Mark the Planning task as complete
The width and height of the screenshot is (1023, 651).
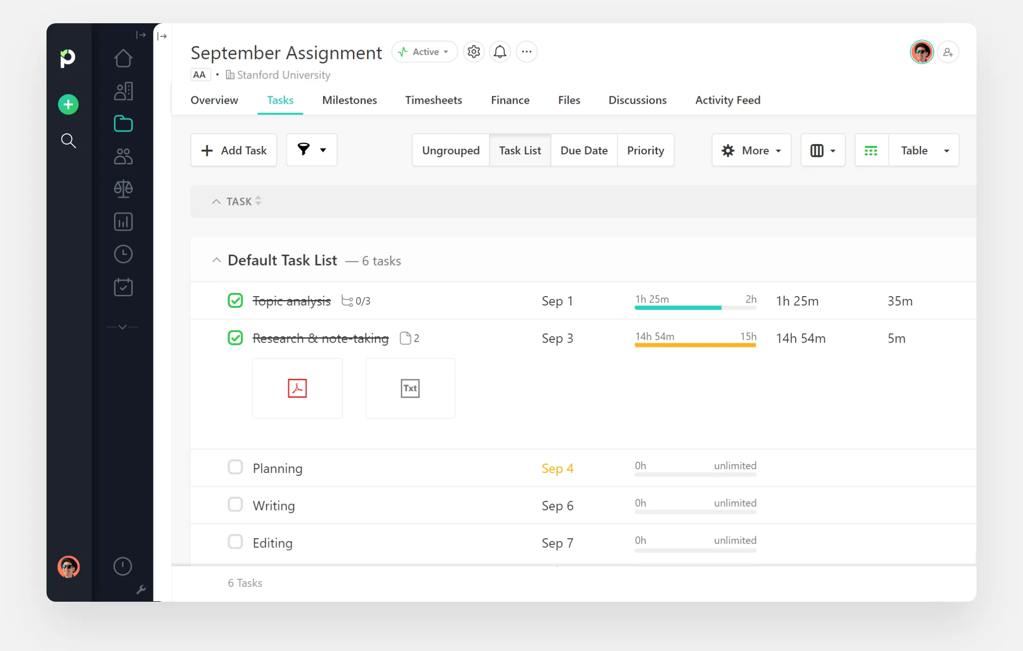(x=235, y=467)
